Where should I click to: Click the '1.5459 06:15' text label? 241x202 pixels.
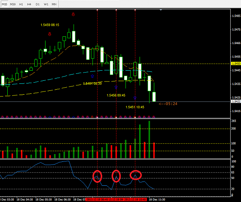coord(50,25)
